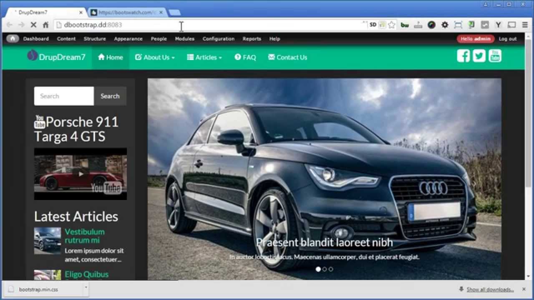The height and width of the screenshot is (300, 534).
Task: Open the bootstrap.min.css downloaded file
Action: [43, 289]
